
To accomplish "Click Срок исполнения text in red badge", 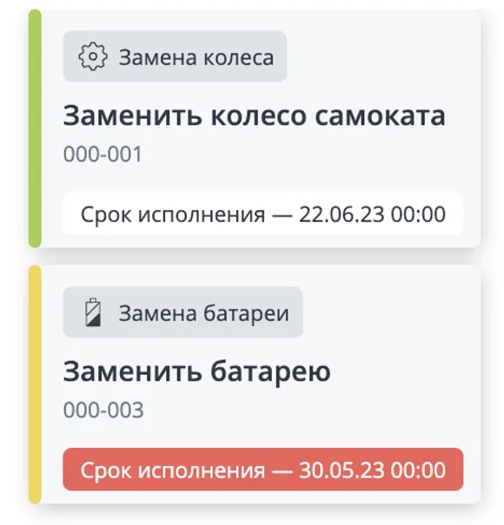I will pos(173,470).
